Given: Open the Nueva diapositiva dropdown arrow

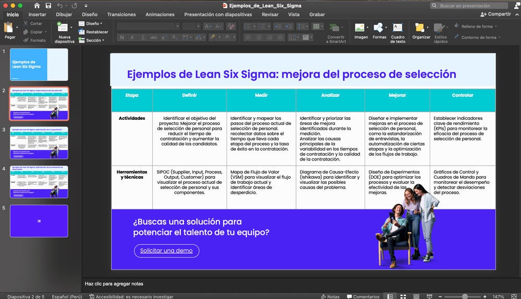Looking at the screenshot, I should click(71, 27).
